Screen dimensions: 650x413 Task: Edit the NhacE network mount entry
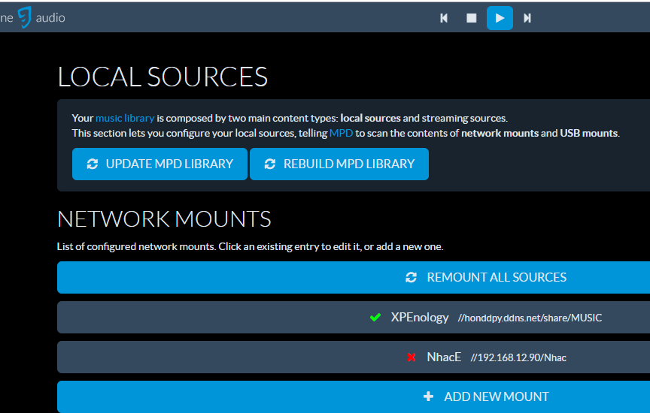coord(354,357)
